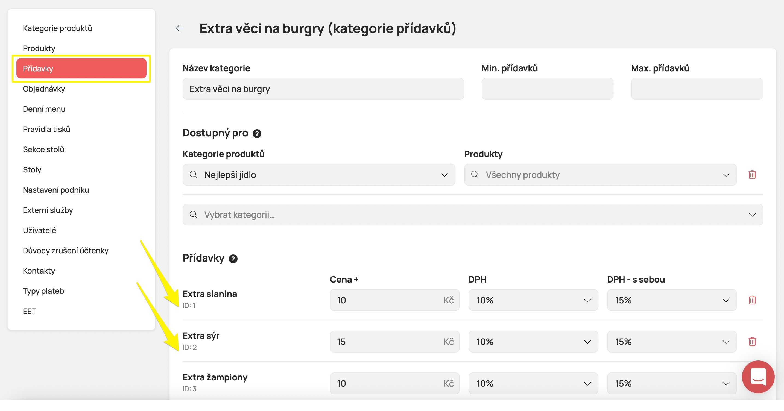The width and height of the screenshot is (784, 411).
Task: Click search icon in Všechny produkty field
Action: pos(475,175)
